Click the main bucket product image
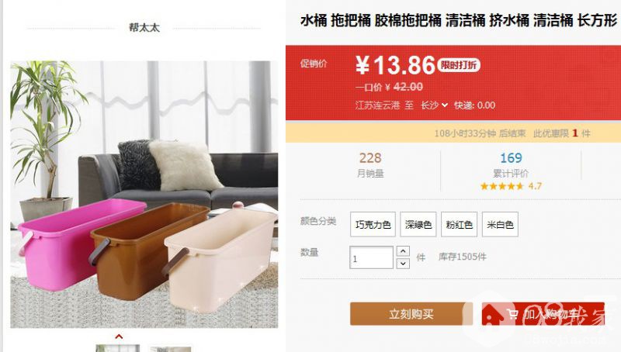The width and height of the screenshot is (621, 352). (x=144, y=194)
